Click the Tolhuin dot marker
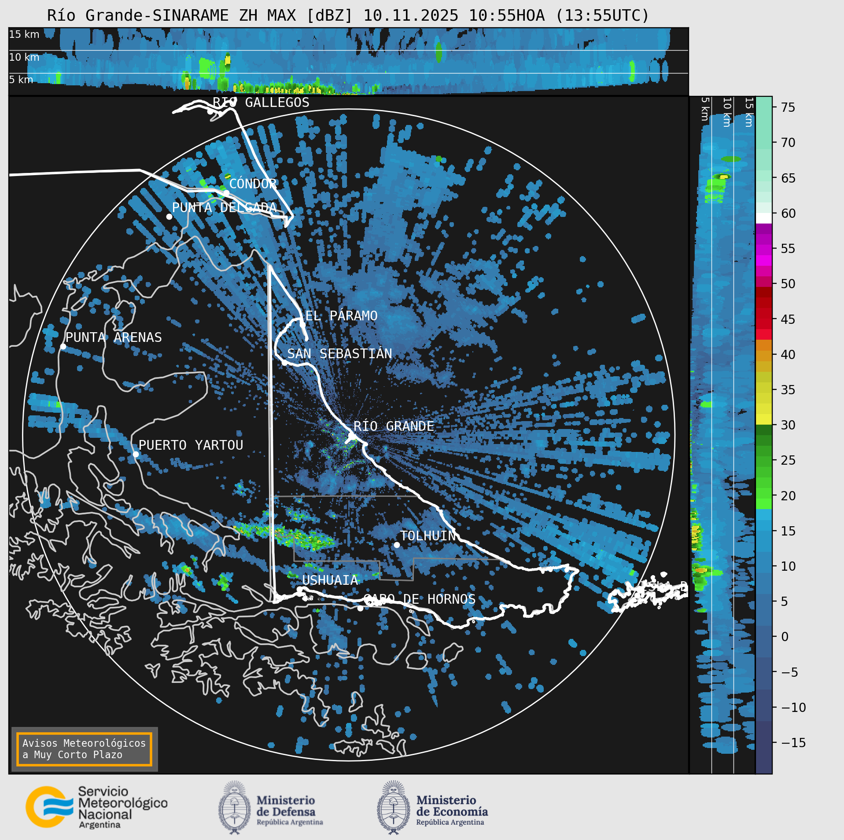The image size is (844, 840). point(397,545)
